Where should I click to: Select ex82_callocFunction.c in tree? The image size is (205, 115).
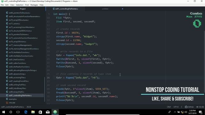click(18, 63)
